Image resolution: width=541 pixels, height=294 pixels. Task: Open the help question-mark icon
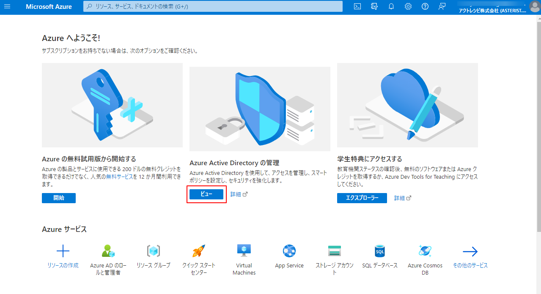coord(425,6)
